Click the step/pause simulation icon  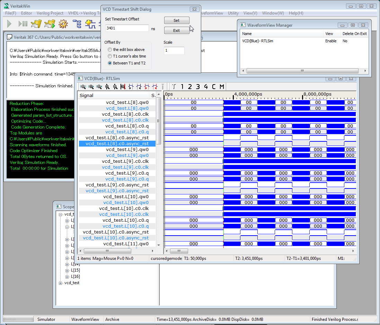click(23, 24)
